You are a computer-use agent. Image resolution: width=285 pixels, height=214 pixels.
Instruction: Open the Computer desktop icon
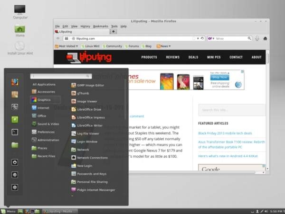click(x=20, y=12)
